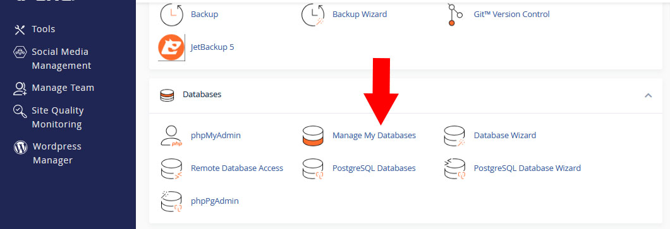The width and height of the screenshot is (670, 229).
Task: Open Tools in the sidebar
Action: point(43,29)
